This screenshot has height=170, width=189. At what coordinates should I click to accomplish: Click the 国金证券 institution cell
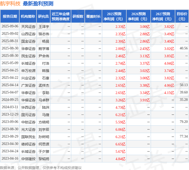point(28,41)
